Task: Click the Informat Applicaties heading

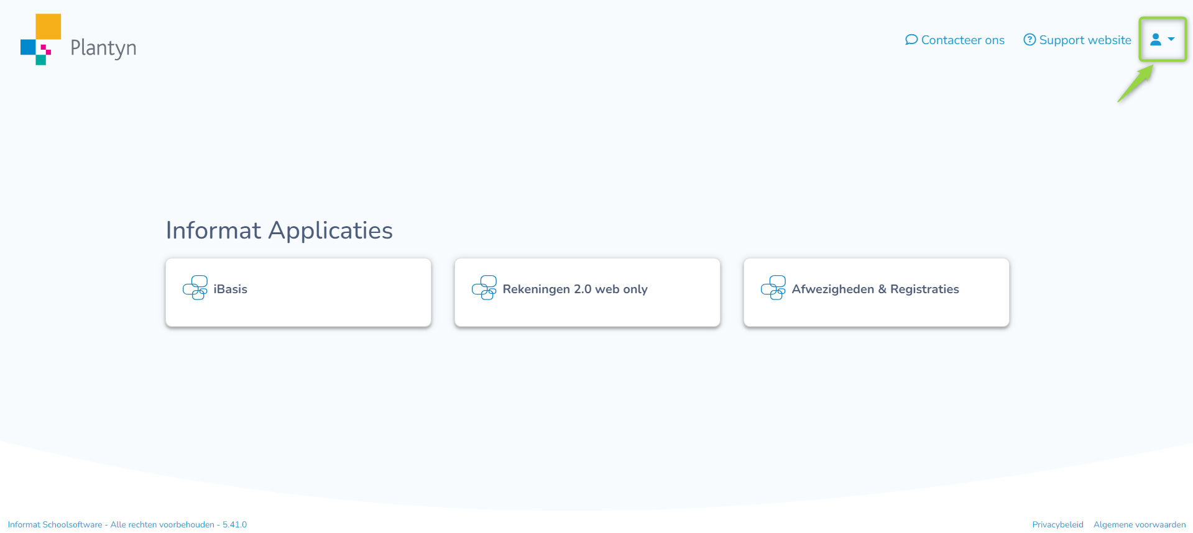Action: pos(279,230)
